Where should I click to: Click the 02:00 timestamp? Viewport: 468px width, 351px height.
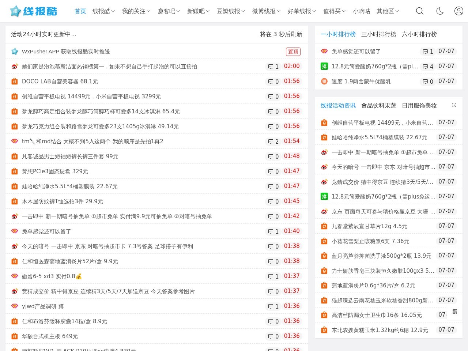(x=292, y=66)
